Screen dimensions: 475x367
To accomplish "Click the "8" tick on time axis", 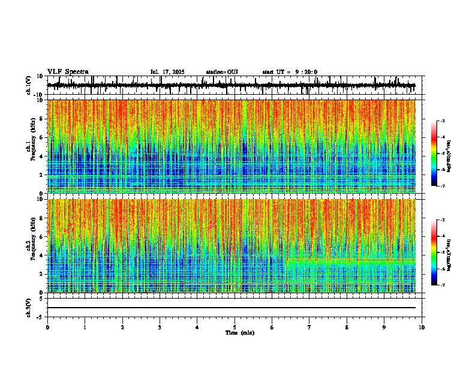I will coord(347,327).
